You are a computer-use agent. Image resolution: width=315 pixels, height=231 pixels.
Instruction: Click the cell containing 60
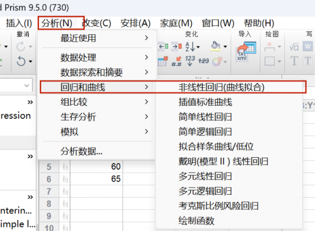[96, 167]
